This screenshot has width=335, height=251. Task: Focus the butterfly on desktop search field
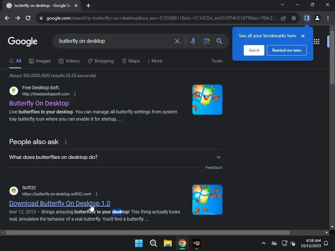[115, 41]
